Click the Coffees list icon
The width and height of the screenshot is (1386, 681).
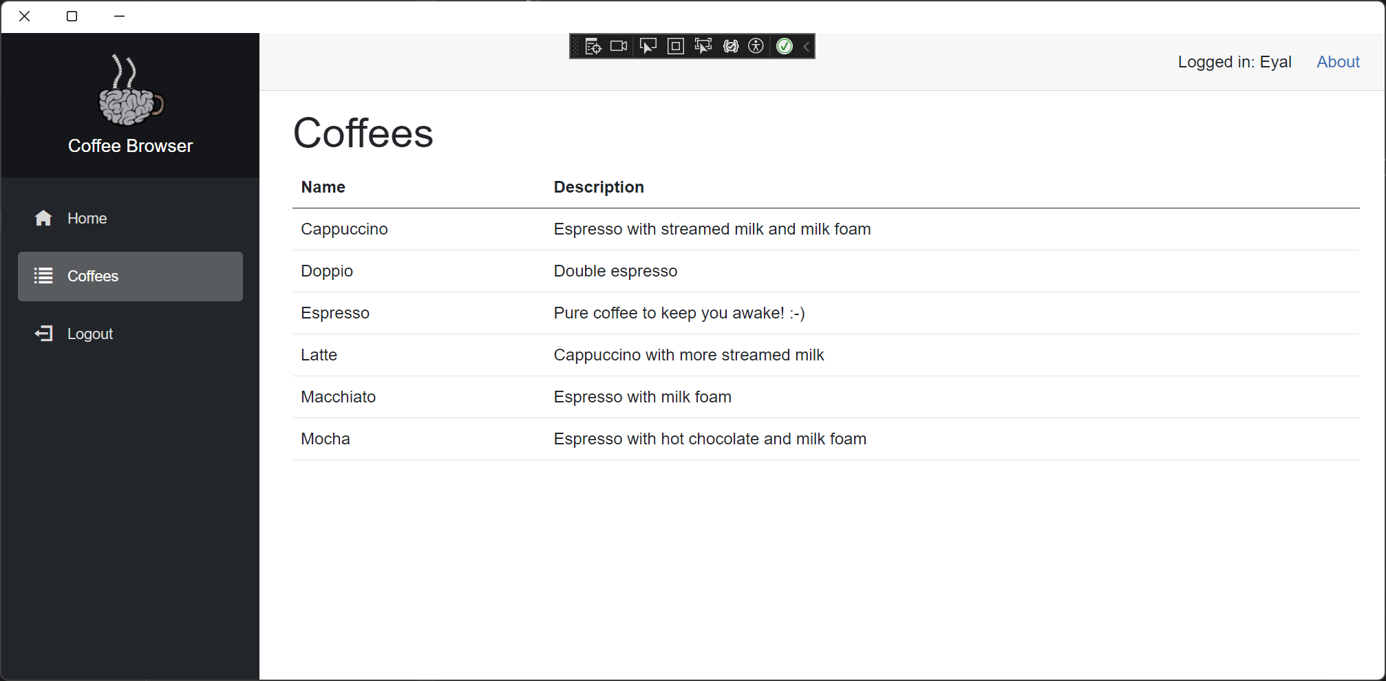pos(43,276)
